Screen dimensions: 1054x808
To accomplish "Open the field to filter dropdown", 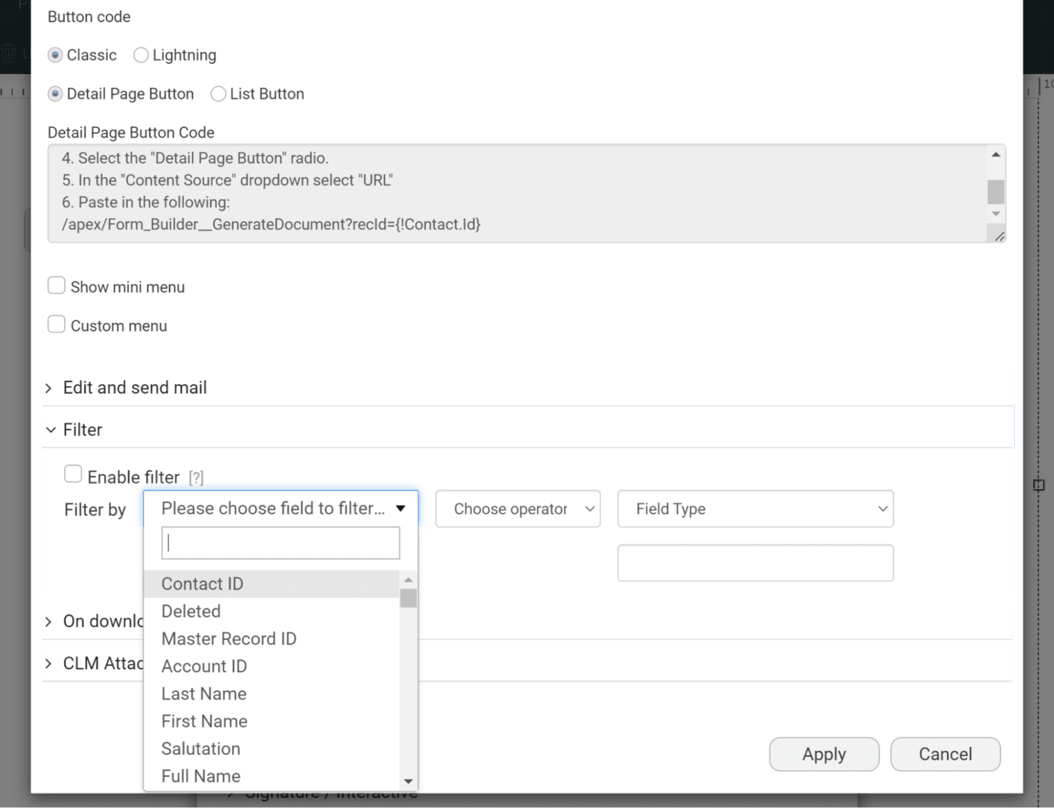I will point(281,508).
